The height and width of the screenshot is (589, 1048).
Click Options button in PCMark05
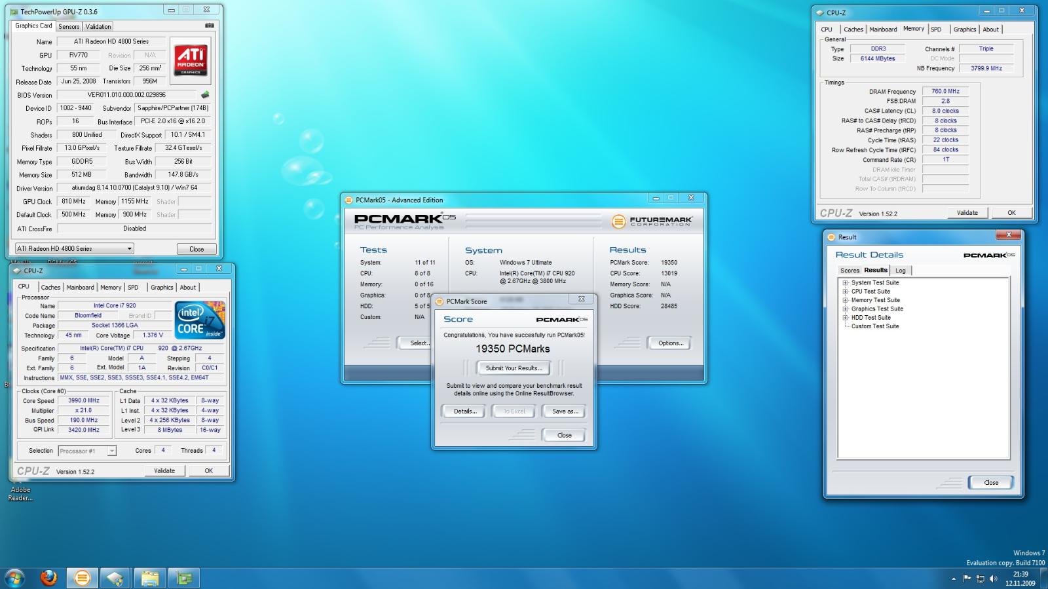pos(670,343)
